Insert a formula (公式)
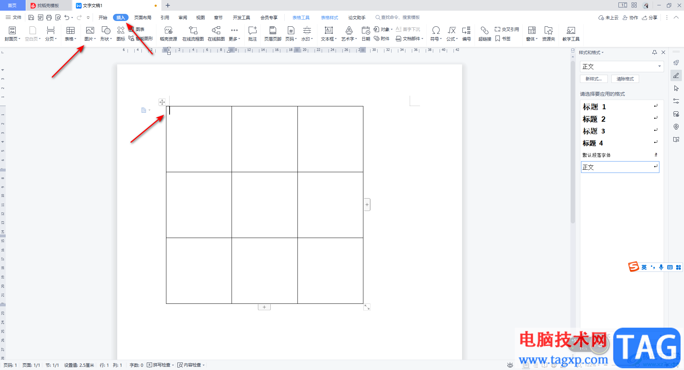The height and width of the screenshot is (370, 684). pyautogui.click(x=452, y=34)
